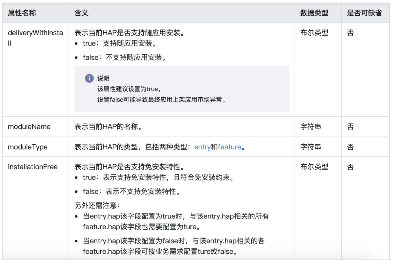Image resolution: width=395 pixels, height=262 pixels.
Task: Click the 另外还需注意： line
Action: [x=97, y=206]
